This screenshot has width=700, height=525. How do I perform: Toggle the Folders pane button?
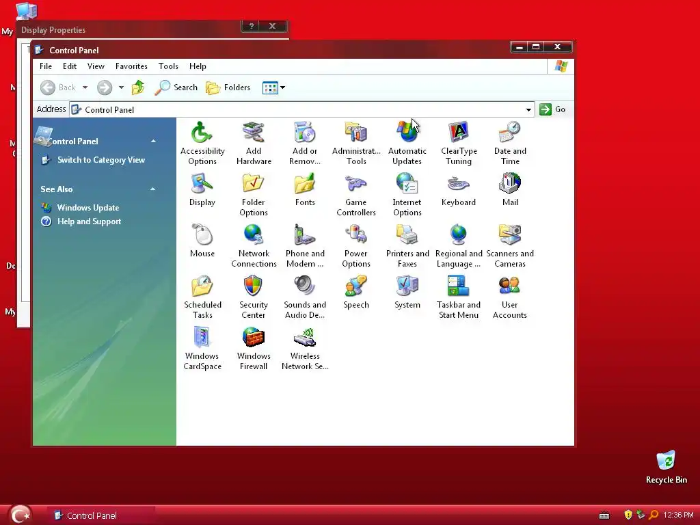228,87
